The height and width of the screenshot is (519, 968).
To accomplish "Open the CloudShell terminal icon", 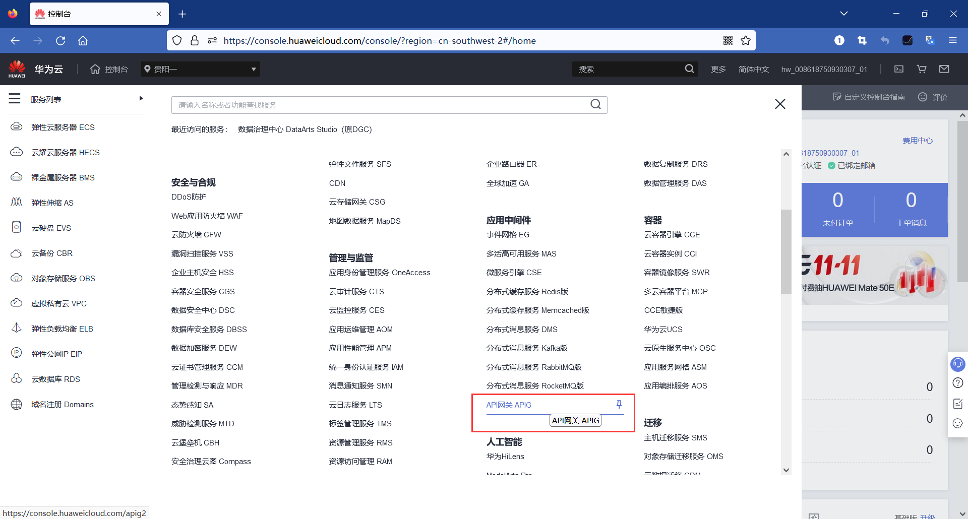I will pos(898,69).
